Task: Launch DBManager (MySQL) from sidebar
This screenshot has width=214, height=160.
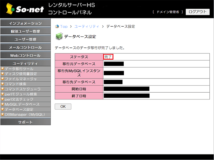Action: tap(25, 114)
